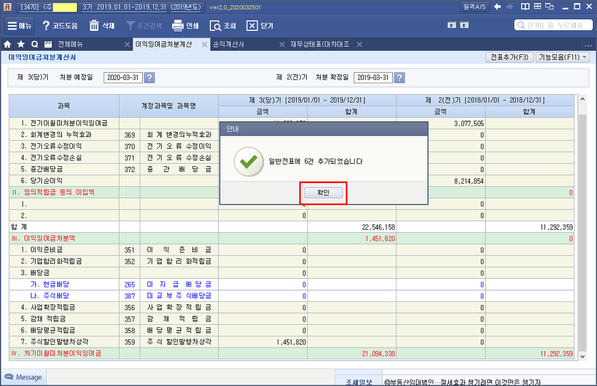
Task: Click 원격A/S remote support button
Action: click(x=475, y=7)
